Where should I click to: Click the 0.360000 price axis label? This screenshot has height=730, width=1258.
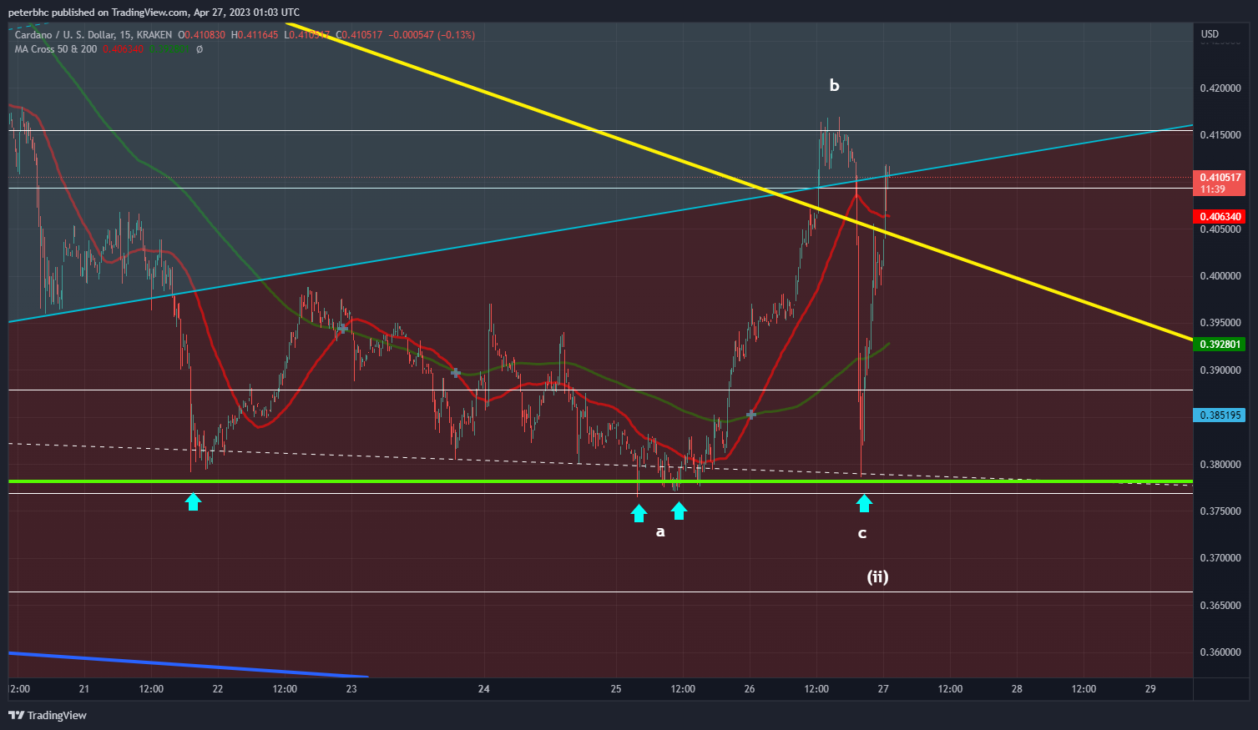point(1220,652)
